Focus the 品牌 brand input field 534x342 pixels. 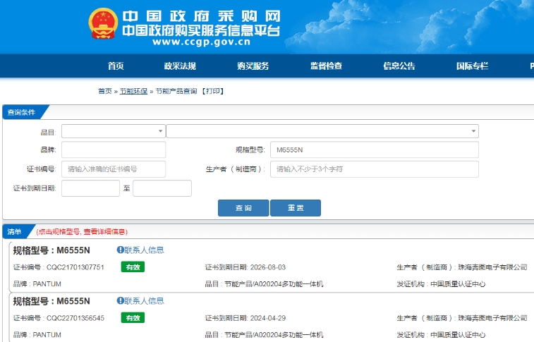[114, 149]
